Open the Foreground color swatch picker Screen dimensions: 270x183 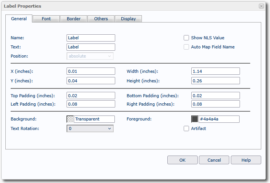tap(195, 119)
